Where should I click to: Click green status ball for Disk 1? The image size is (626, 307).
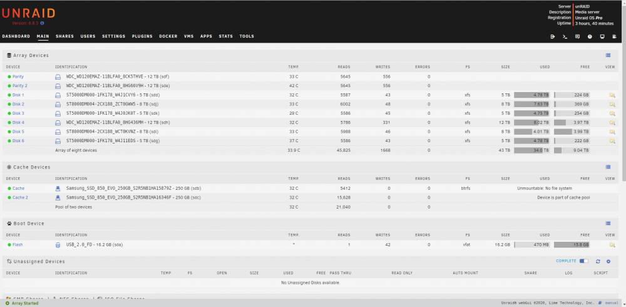click(x=9, y=95)
